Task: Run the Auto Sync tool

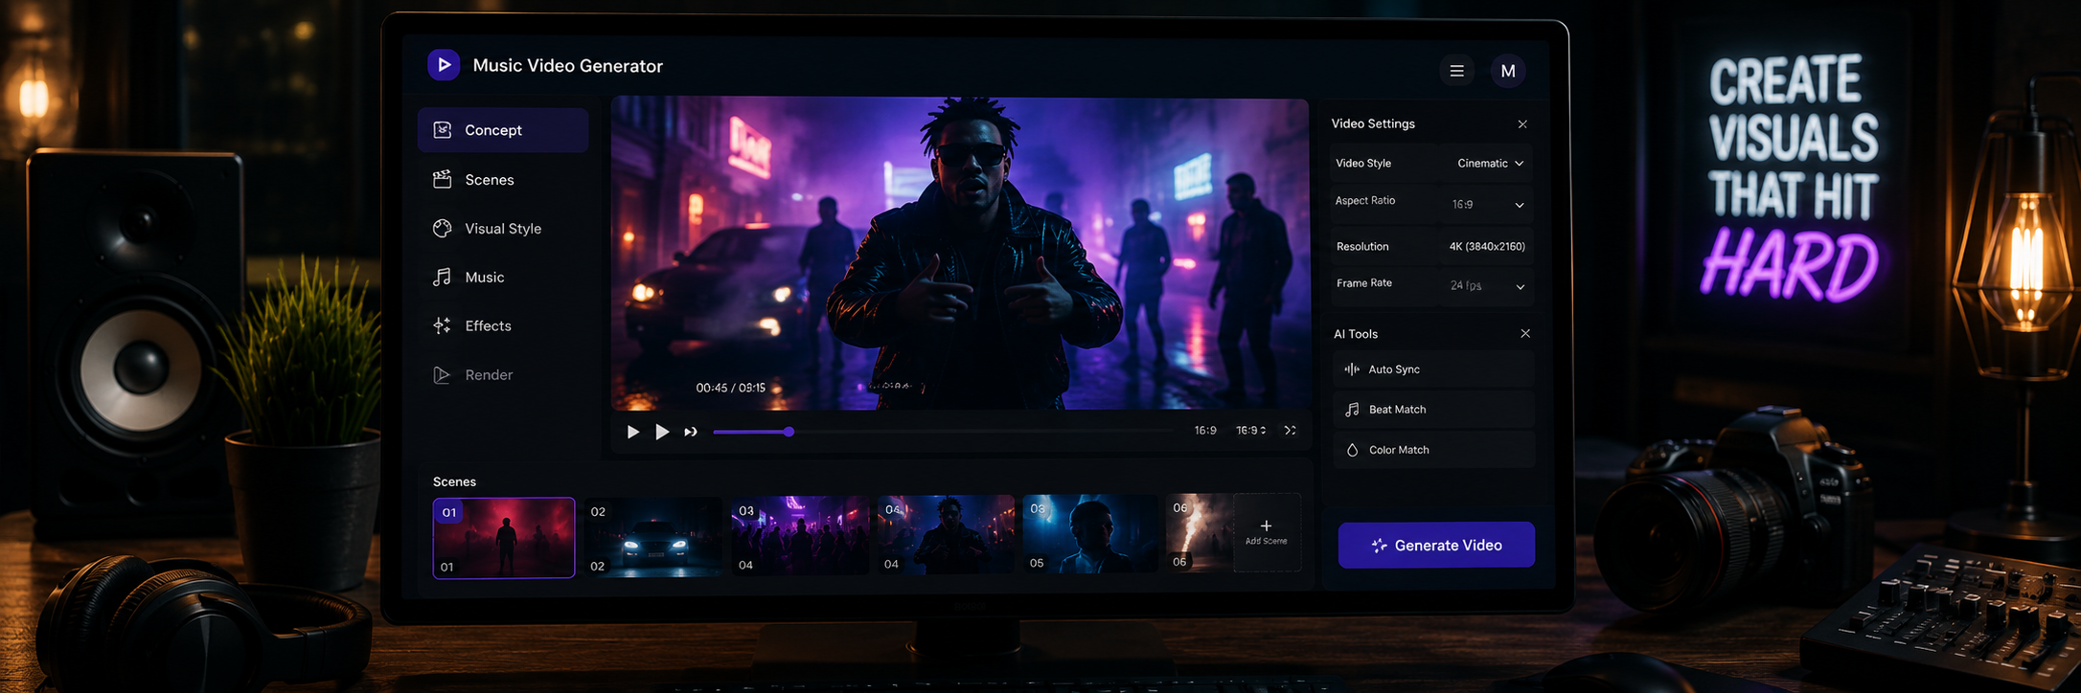Action: coord(1433,369)
